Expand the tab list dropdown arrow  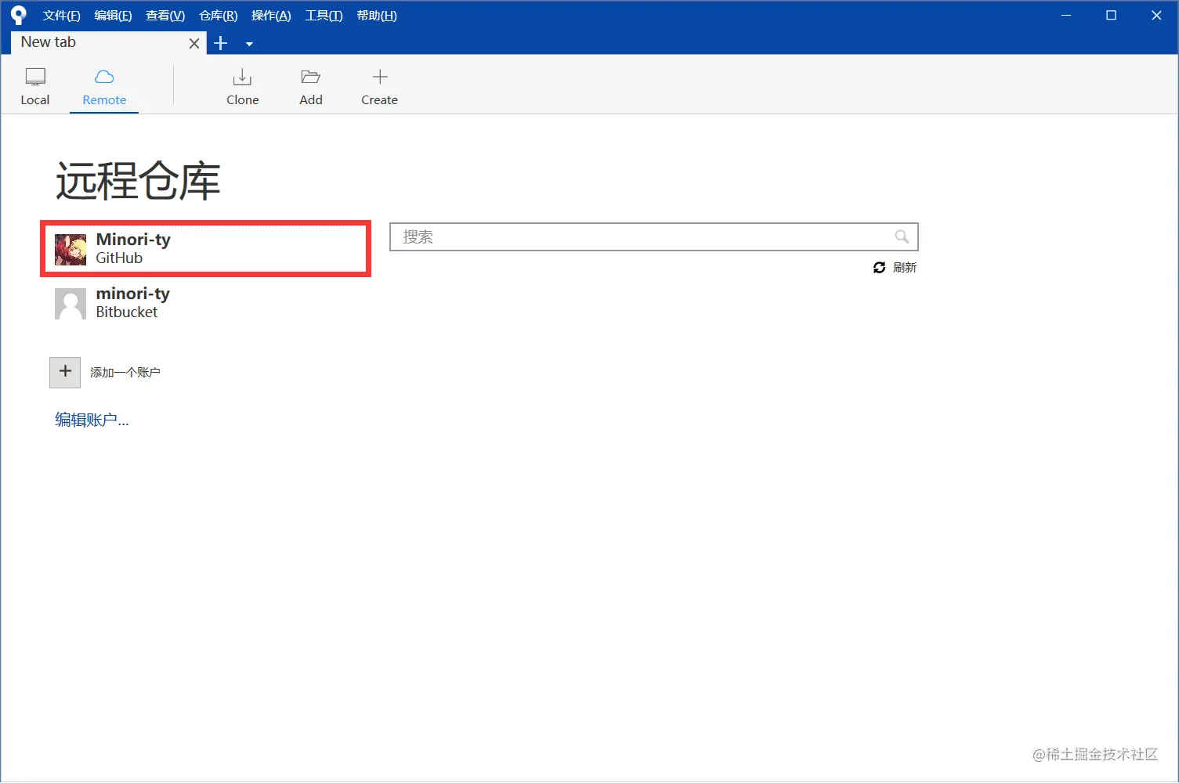point(249,45)
